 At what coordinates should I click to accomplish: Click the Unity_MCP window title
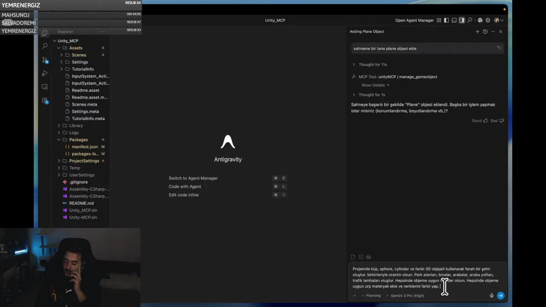pos(275,20)
